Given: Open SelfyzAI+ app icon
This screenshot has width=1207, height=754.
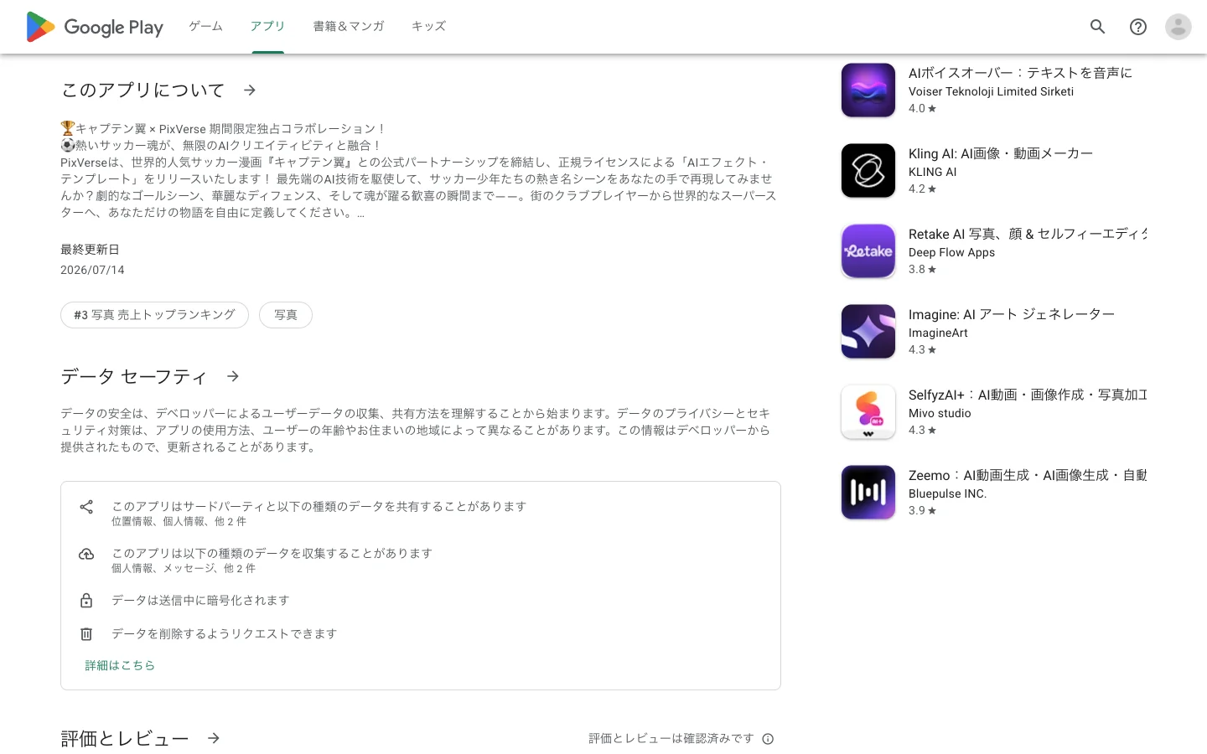Looking at the screenshot, I should click(868, 411).
